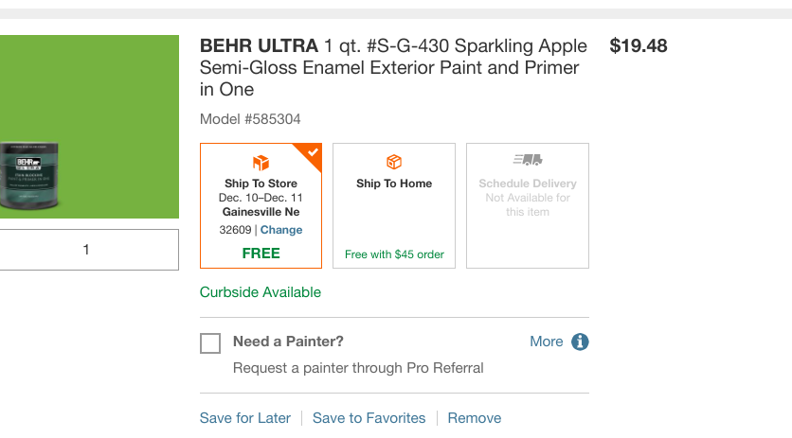Choose Ship To Home fulfillment option
792x438 pixels.
click(394, 205)
